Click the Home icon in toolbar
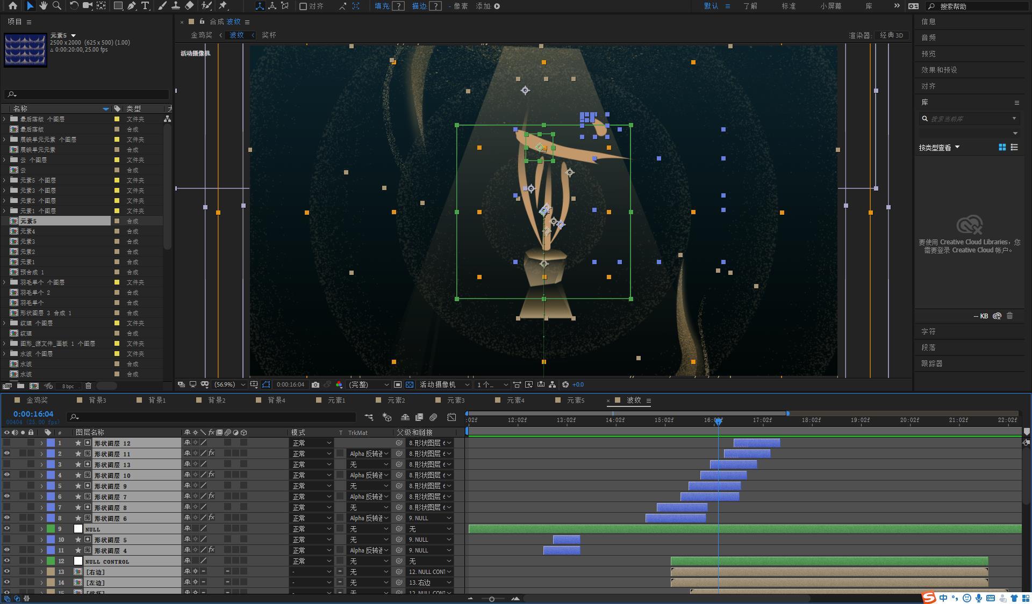The image size is (1032, 604). 12,6
